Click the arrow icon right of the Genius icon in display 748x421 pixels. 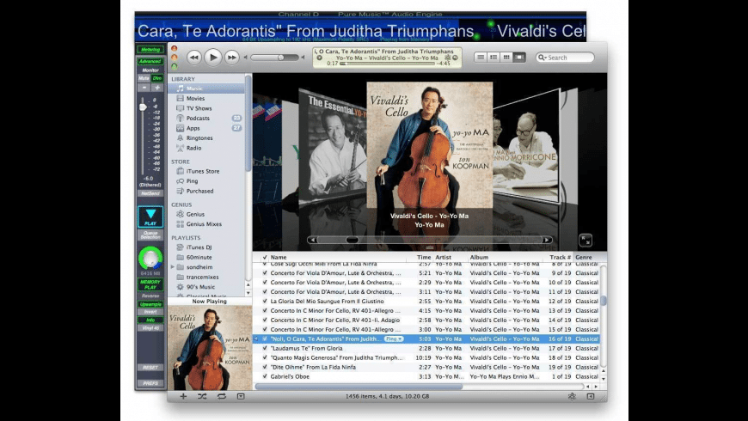click(455, 58)
